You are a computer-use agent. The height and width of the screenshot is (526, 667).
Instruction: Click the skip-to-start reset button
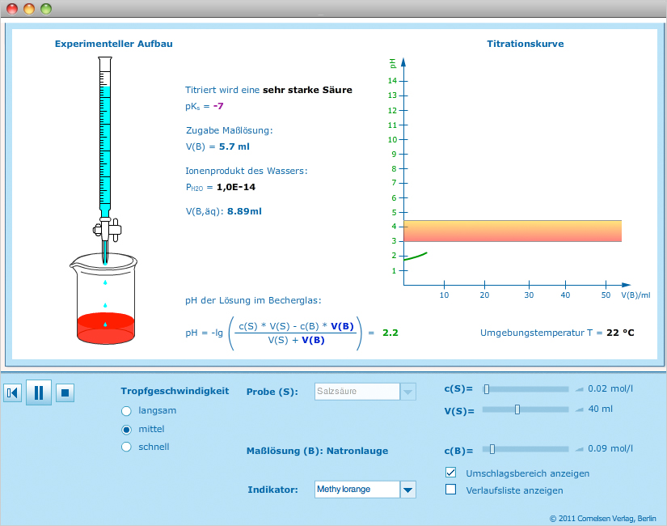pos(12,393)
